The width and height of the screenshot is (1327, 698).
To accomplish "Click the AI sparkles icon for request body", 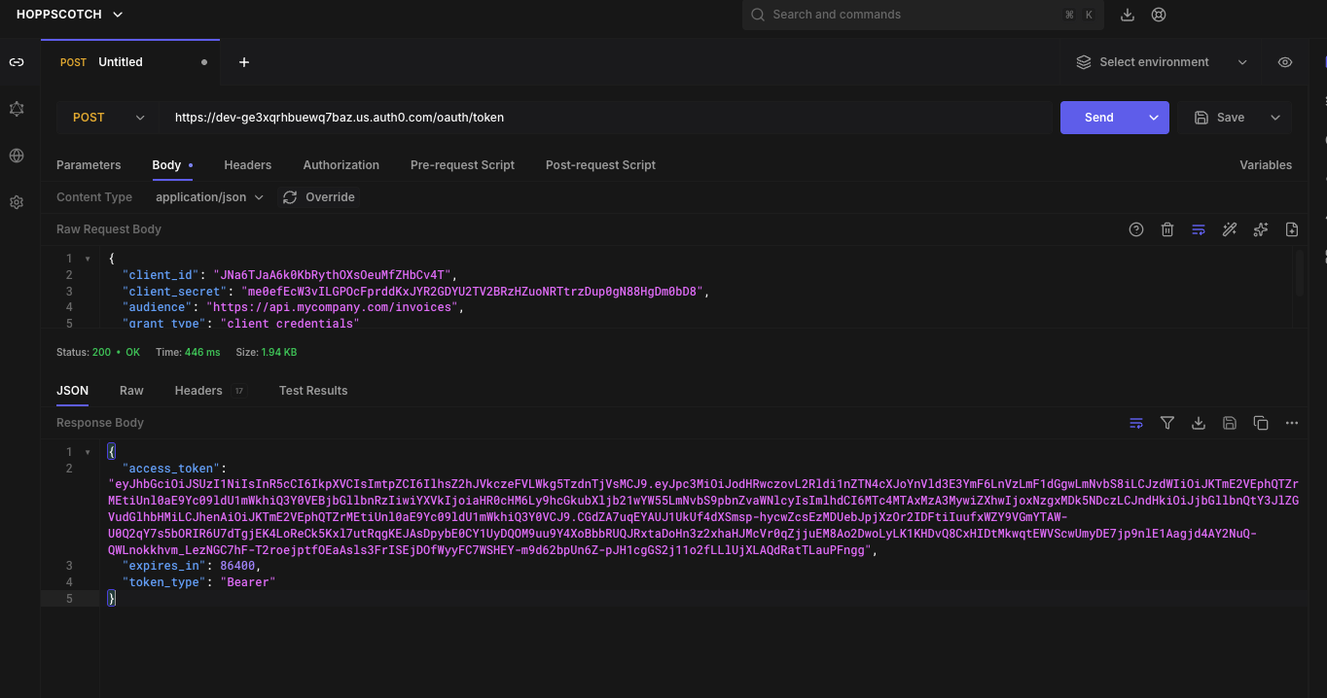I will coord(1261,229).
